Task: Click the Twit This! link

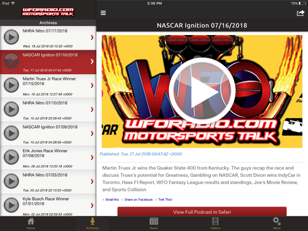Action: tap(165, 200)
